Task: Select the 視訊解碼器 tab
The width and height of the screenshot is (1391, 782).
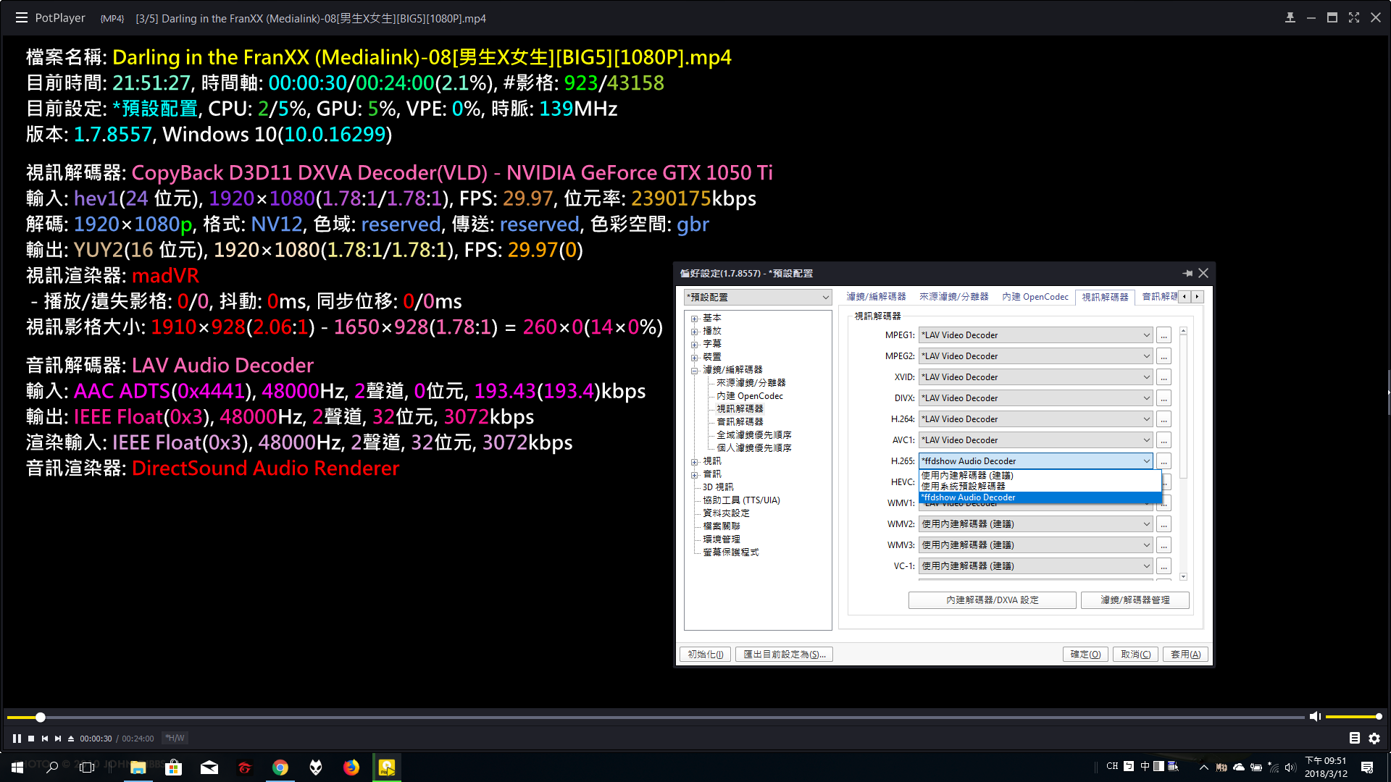Action: 1105,297
